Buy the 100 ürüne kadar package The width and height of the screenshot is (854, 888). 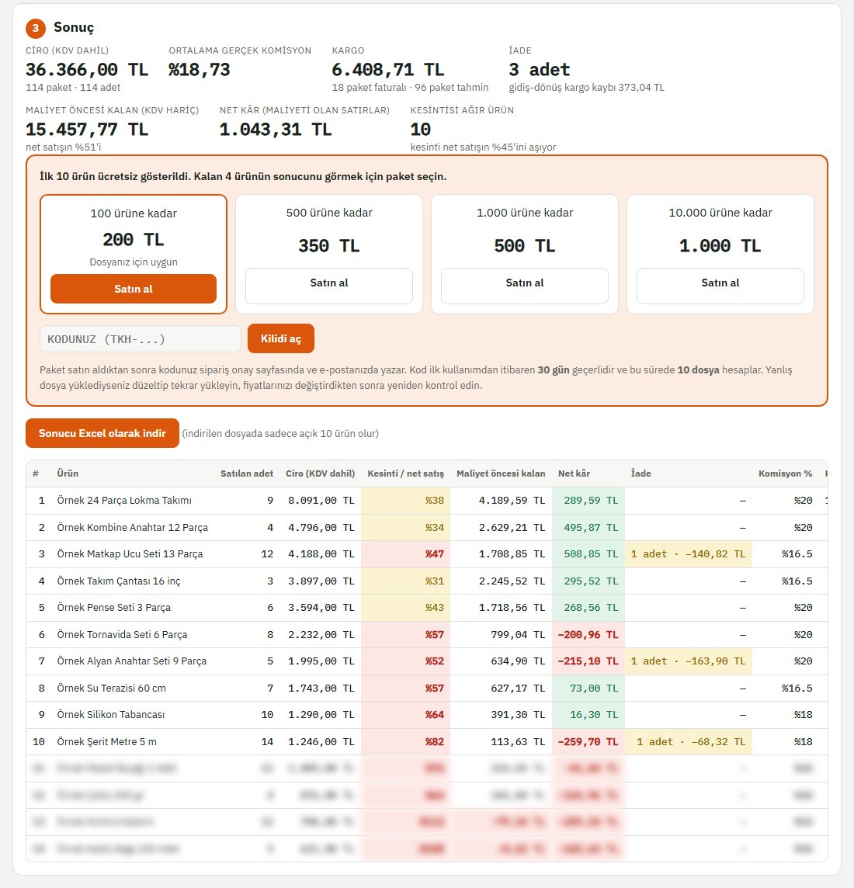133,289
